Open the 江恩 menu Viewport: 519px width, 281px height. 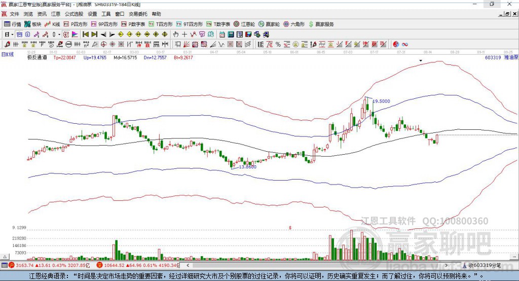pos(56,14)
